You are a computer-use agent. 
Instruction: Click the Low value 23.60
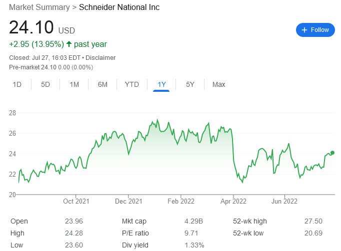coord(74,245)
